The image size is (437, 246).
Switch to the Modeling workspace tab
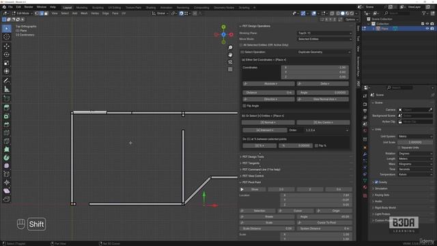[82, 8]
